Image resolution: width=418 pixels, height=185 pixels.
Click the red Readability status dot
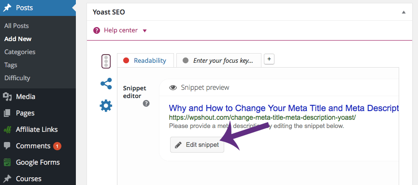coord(126,60)
